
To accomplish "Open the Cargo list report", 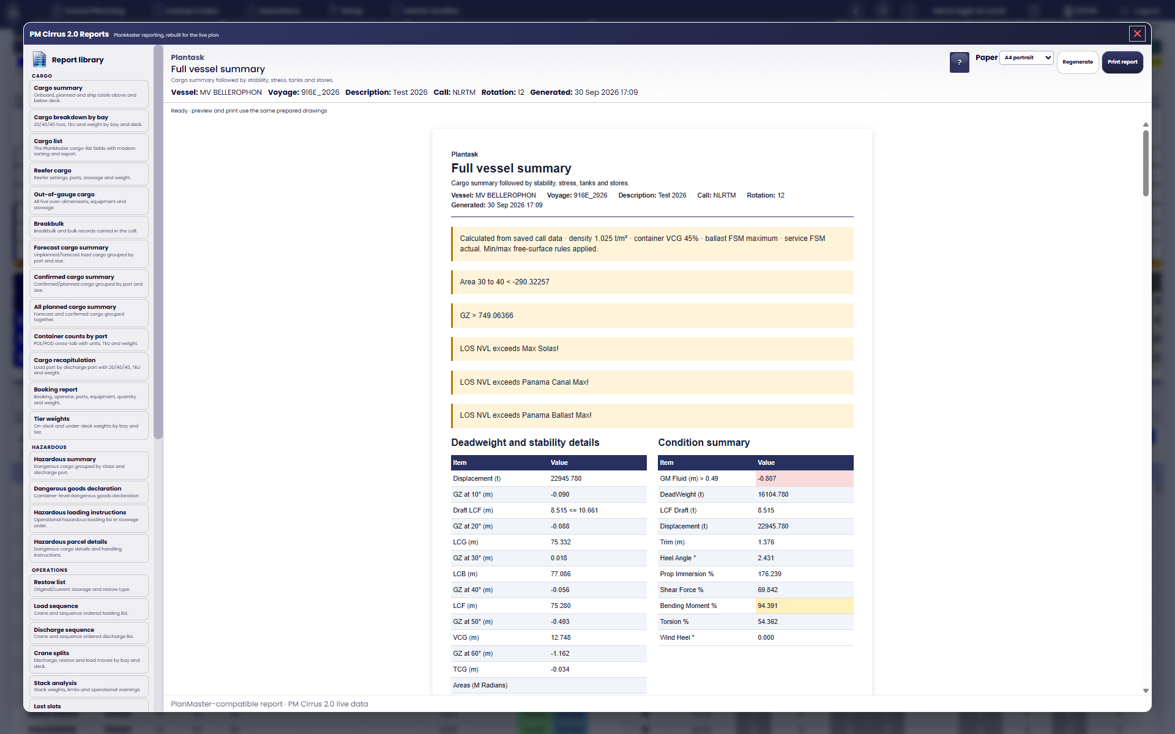I will [x=89, y=147].
